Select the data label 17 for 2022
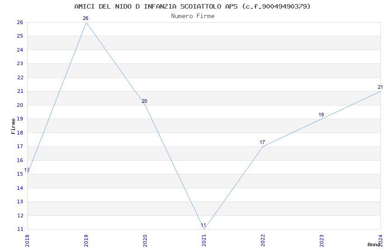The image size is (385, 249). [x=262, y=142]
